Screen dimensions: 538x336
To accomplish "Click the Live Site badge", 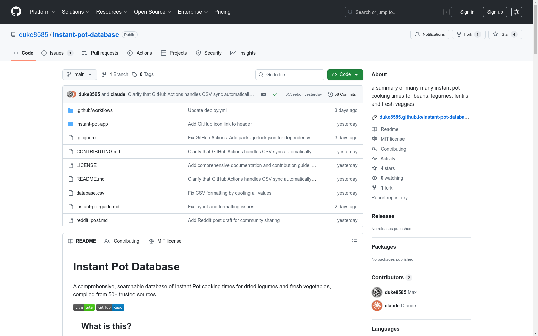I will 84,307.
